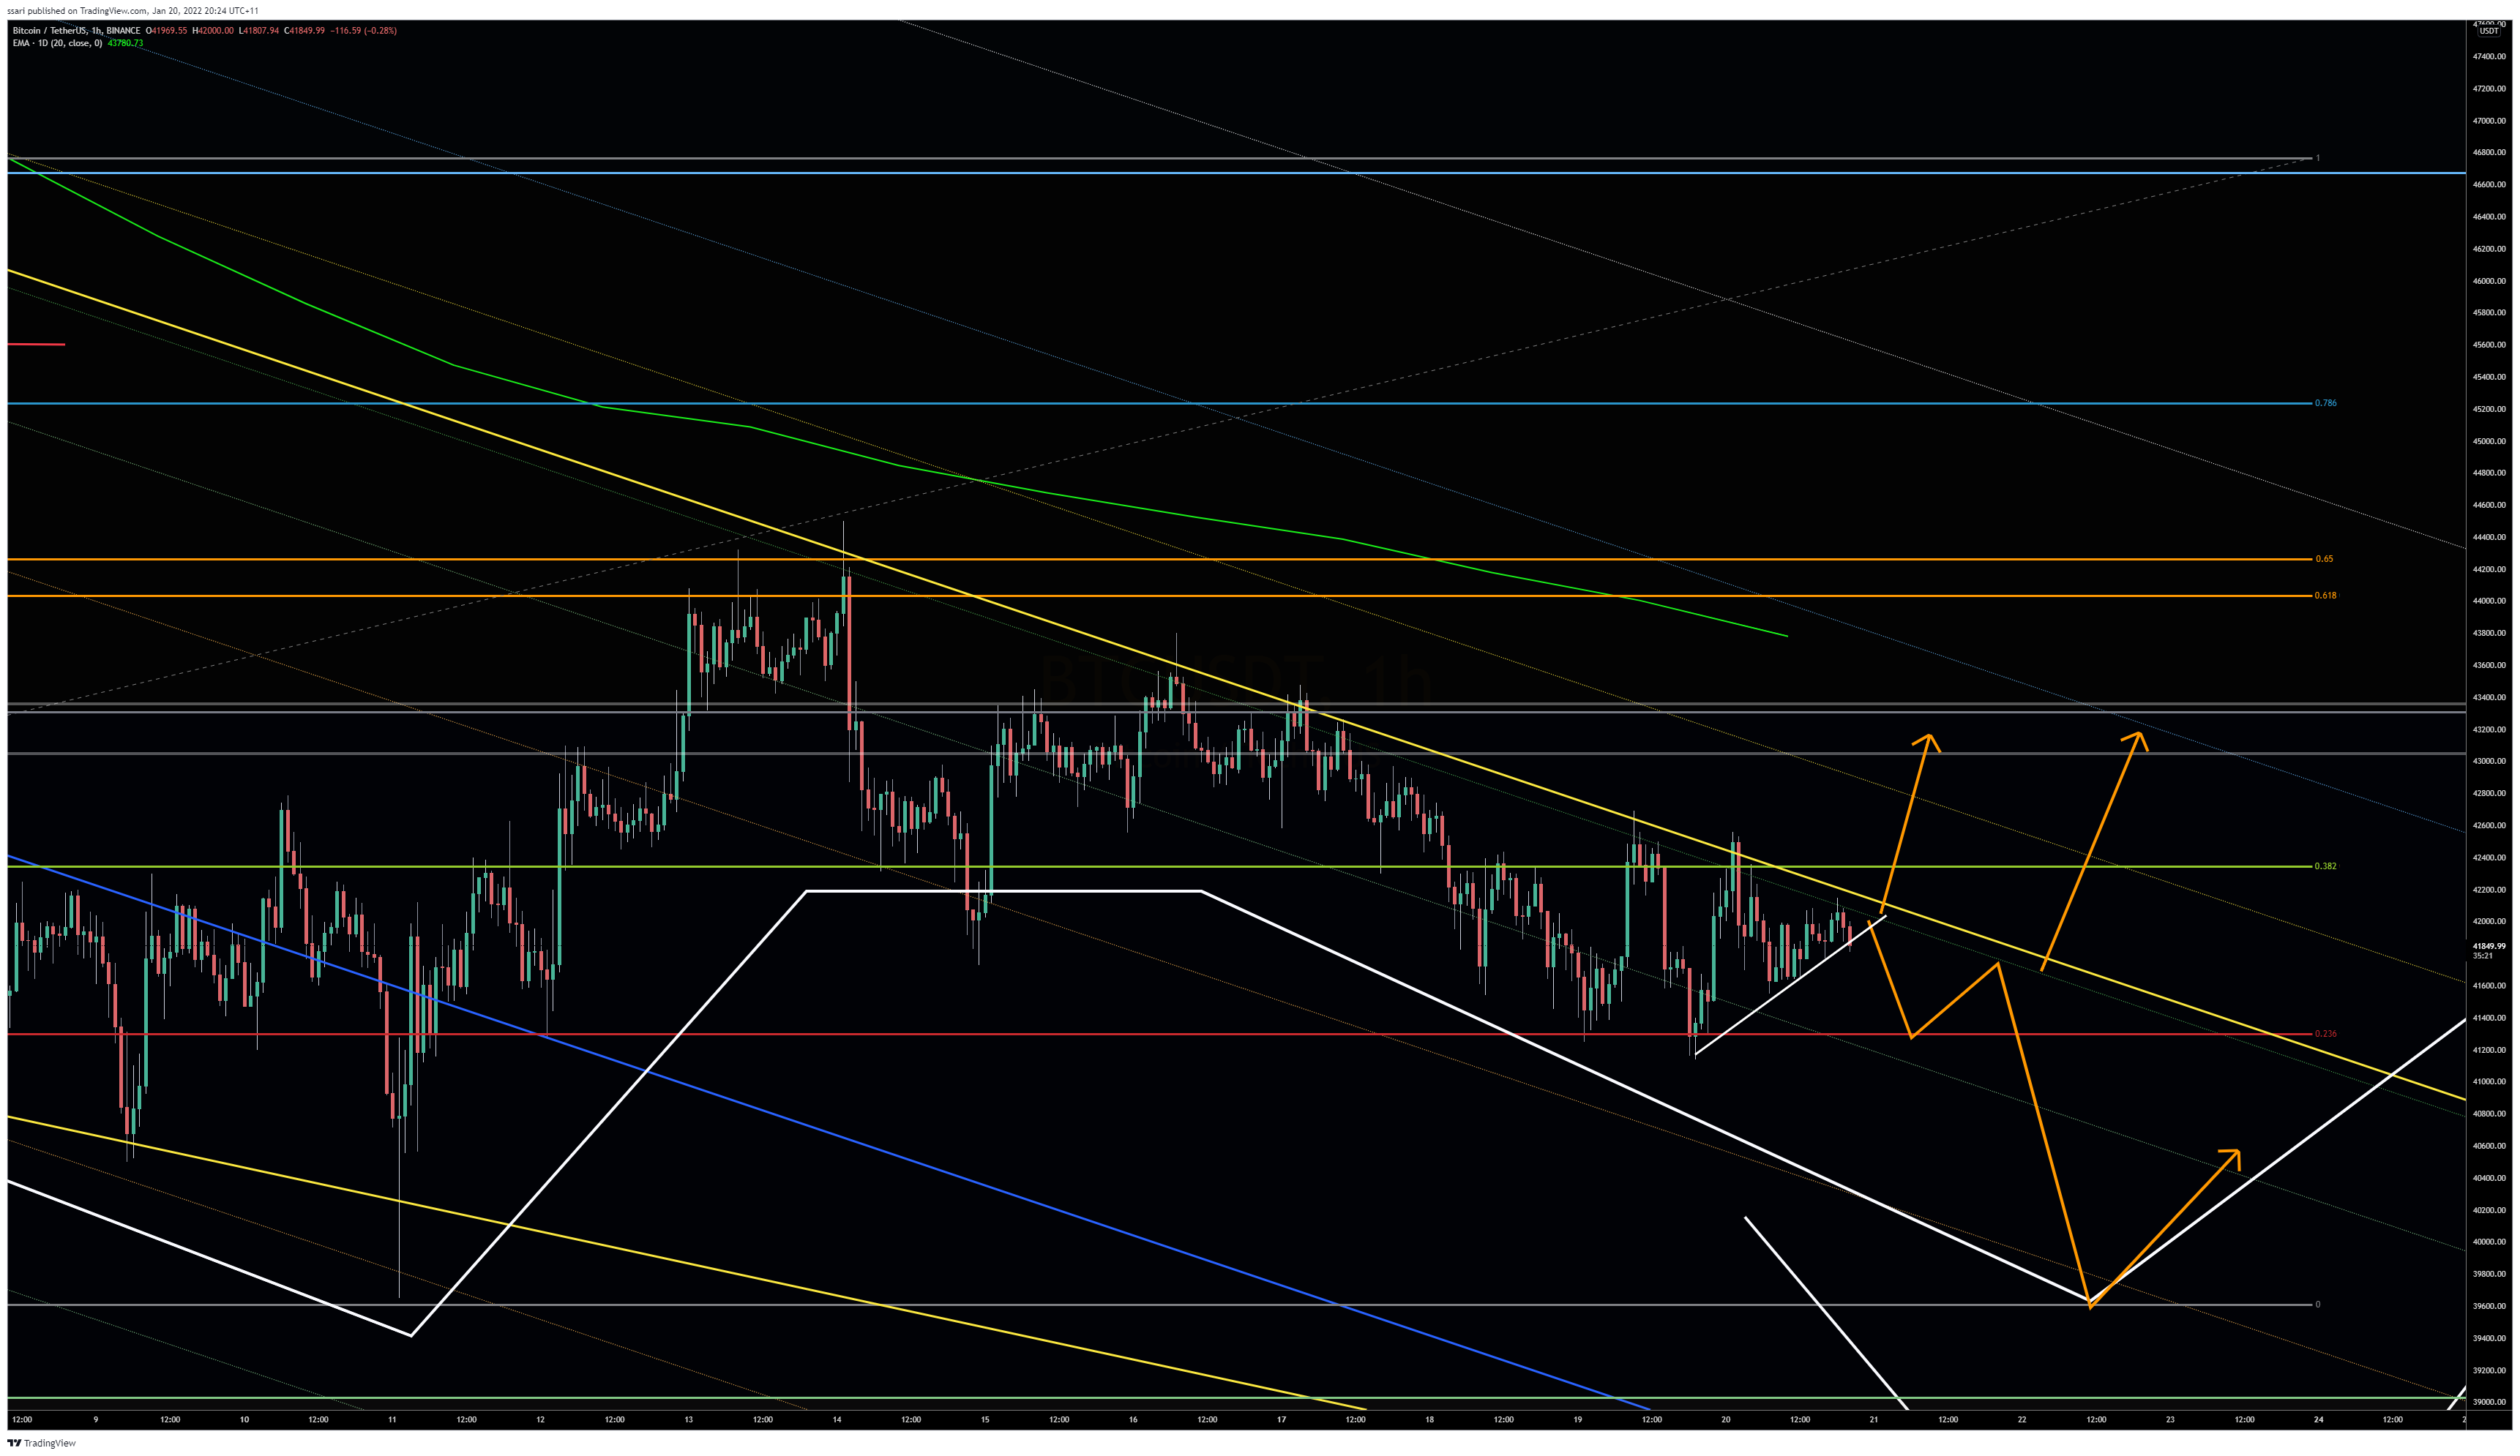Click the open price O41969.55
Screen dimensions: 2520x1456
pyautogui.click(x=166, y=30)
